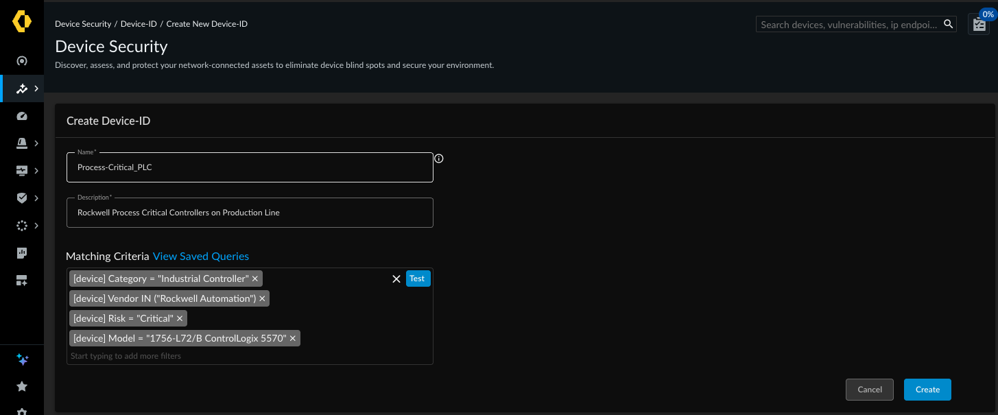Image resolution: width=998 pixels, height=415 pixels.
Task: Open the star favorites icon in sidebar
Action: pos(22,387)
